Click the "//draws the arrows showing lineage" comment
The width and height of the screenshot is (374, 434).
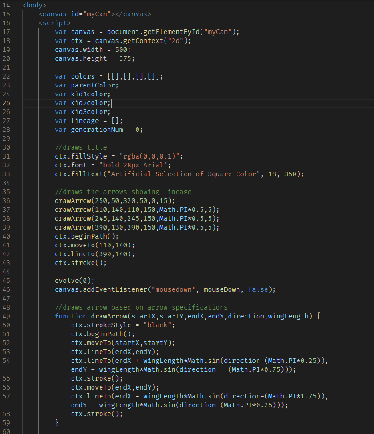click(x=123, y=192)
